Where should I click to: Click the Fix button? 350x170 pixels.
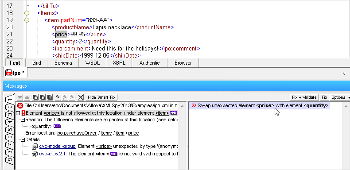[x=324, y=97]
